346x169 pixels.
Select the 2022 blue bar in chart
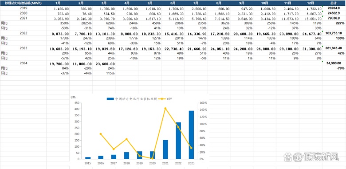[x=178, y=141]
